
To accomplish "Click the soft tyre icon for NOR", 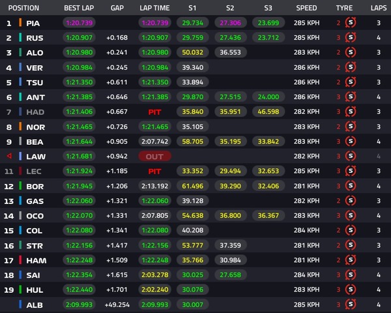I will pos(351,127).
